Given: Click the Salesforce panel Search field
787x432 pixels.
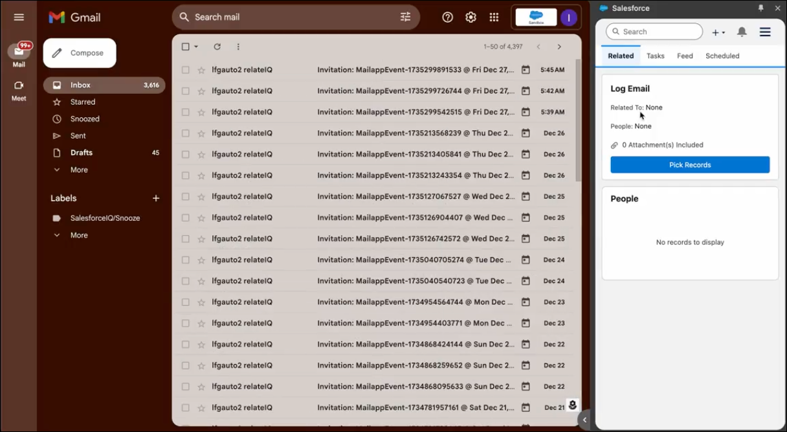Looking at the screenshot, I should click(654, 32).
